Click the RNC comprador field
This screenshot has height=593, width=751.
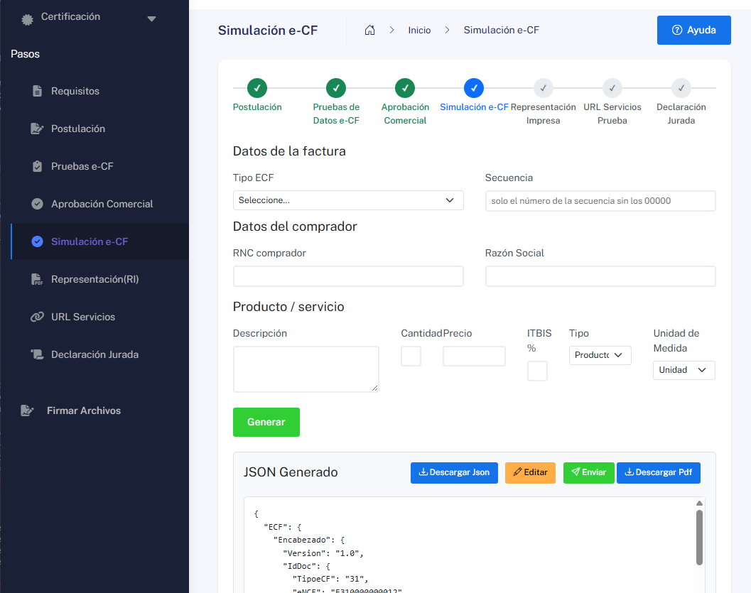348,276
